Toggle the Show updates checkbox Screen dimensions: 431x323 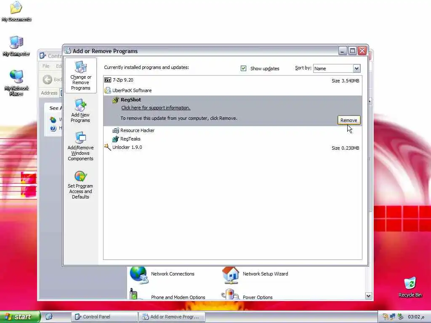click(x=243, y=69)
